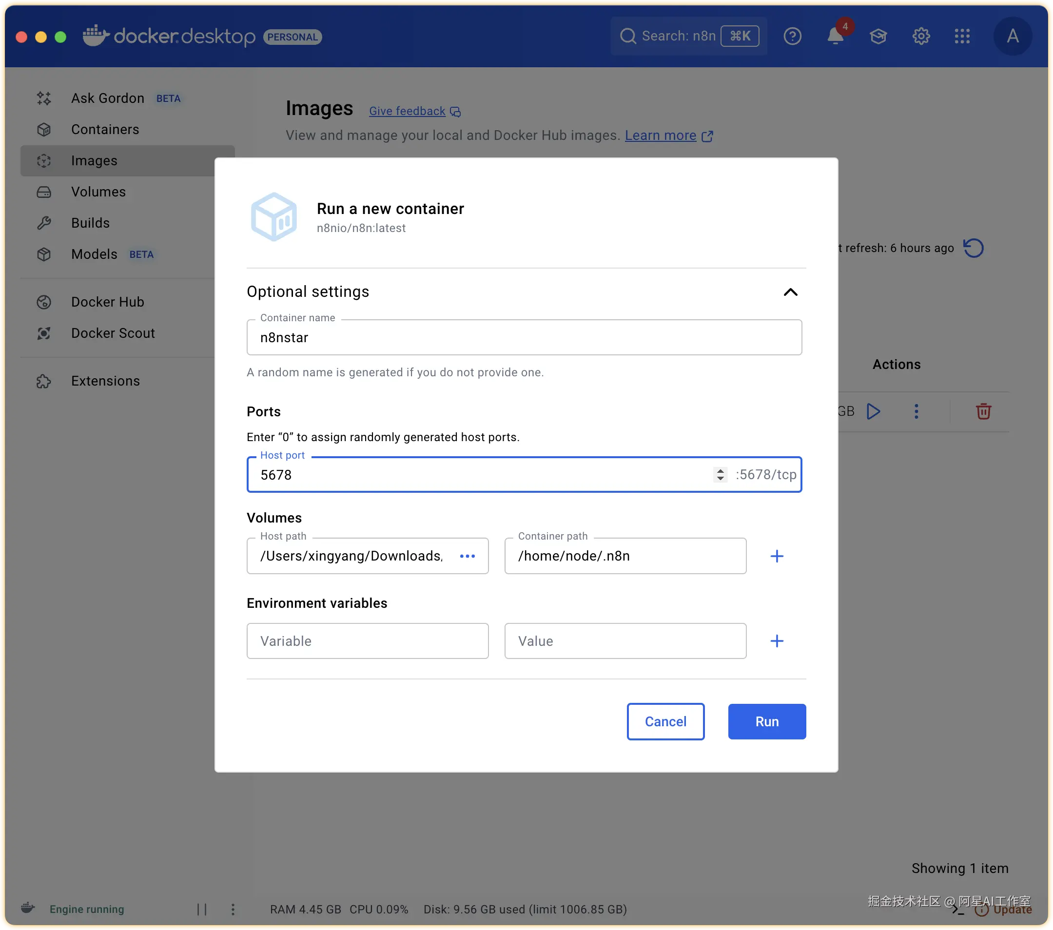This screenshot has height=930, width=1053.
Task: Adjust host port with stepper arrows
Action: tap(720, 475)
